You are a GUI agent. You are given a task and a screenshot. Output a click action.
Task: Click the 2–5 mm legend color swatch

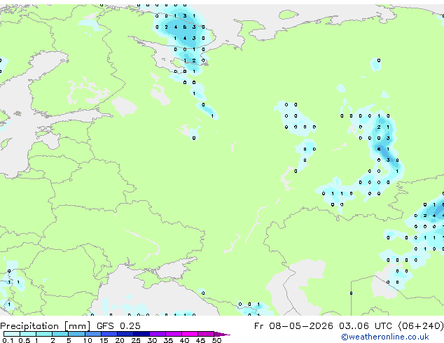click(x=60, y=334)
